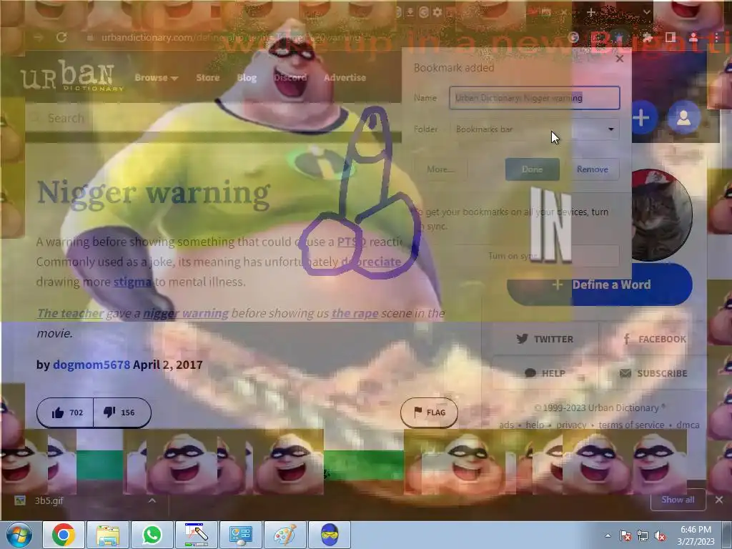The image size is (732, 549).
Task: Click the Subscribe envelope button
Action: pos(655,373)
